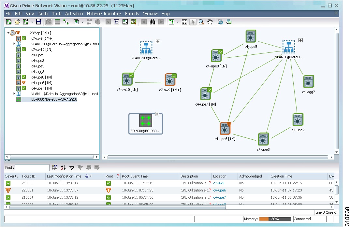Click the Choose Overlay Type icon
Image resolution: width=350 pixels, height=227 pixels.
(x=76, y=22)
